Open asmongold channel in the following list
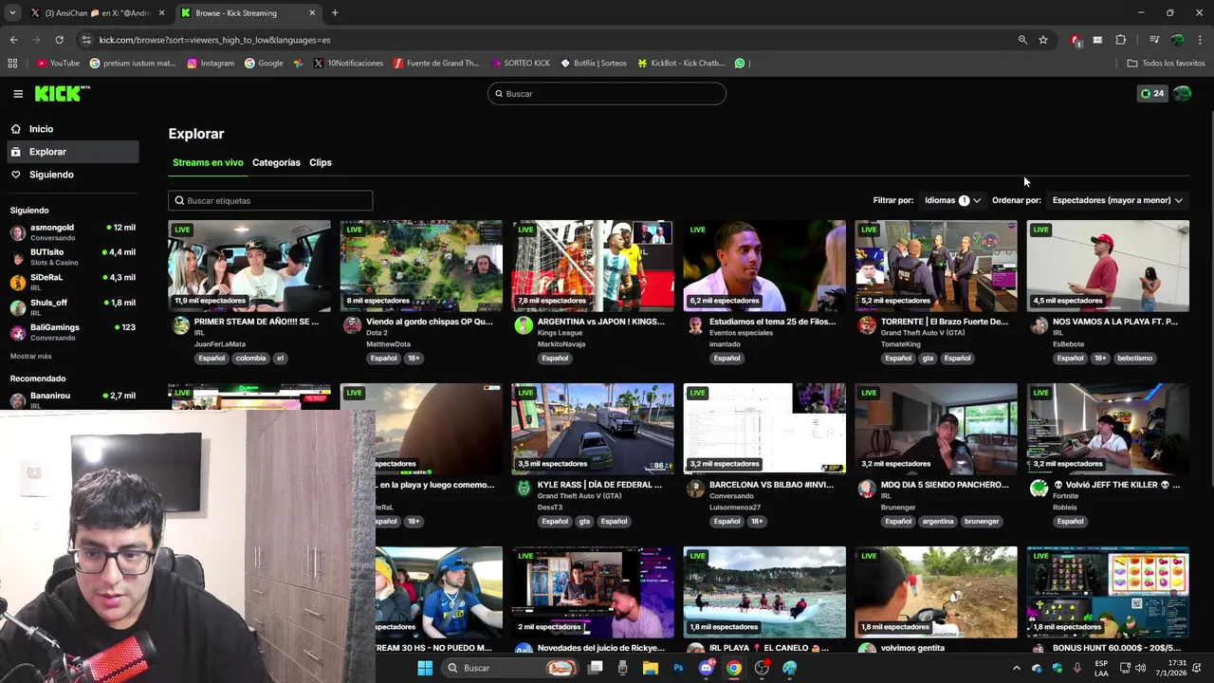Screen dimensions: 1214x683 73,232
